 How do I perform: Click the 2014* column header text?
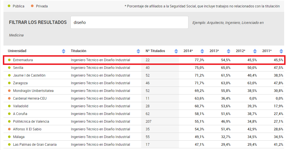pos(188,51)
